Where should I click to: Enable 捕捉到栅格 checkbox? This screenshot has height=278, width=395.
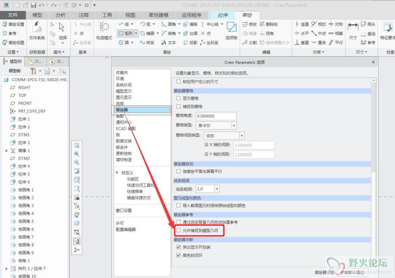pos(179,107)
